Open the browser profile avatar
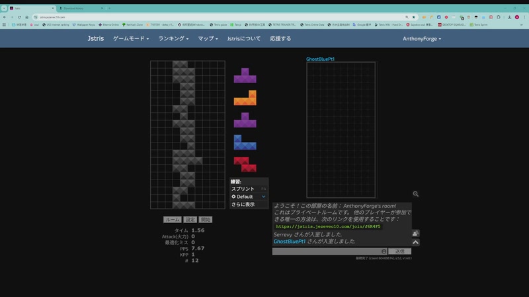Image resolution: width=529 pixels, height=297 pixels. (517, 17)
